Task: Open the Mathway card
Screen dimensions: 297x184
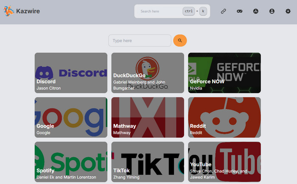Action: pyautogui.click(x=148, y=117)
